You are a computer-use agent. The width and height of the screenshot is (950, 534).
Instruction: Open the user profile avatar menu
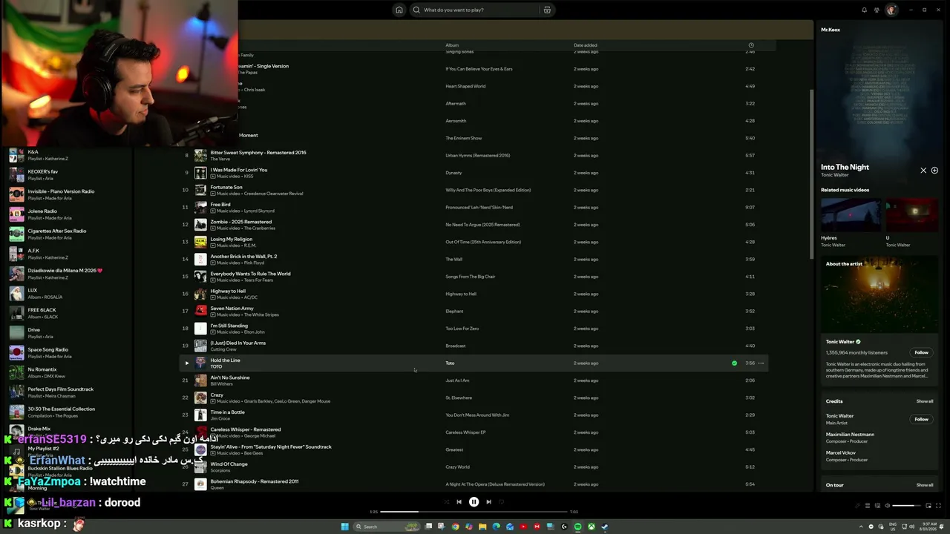(891, 10)
